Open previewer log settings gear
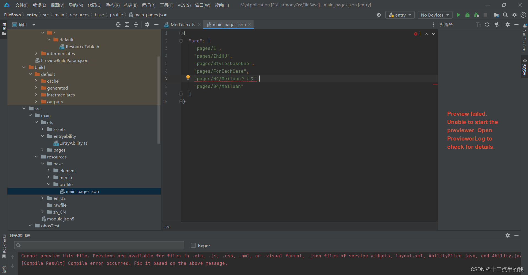Image resolution: width=528 pixels, height=275 pixels. coord(508,235)
